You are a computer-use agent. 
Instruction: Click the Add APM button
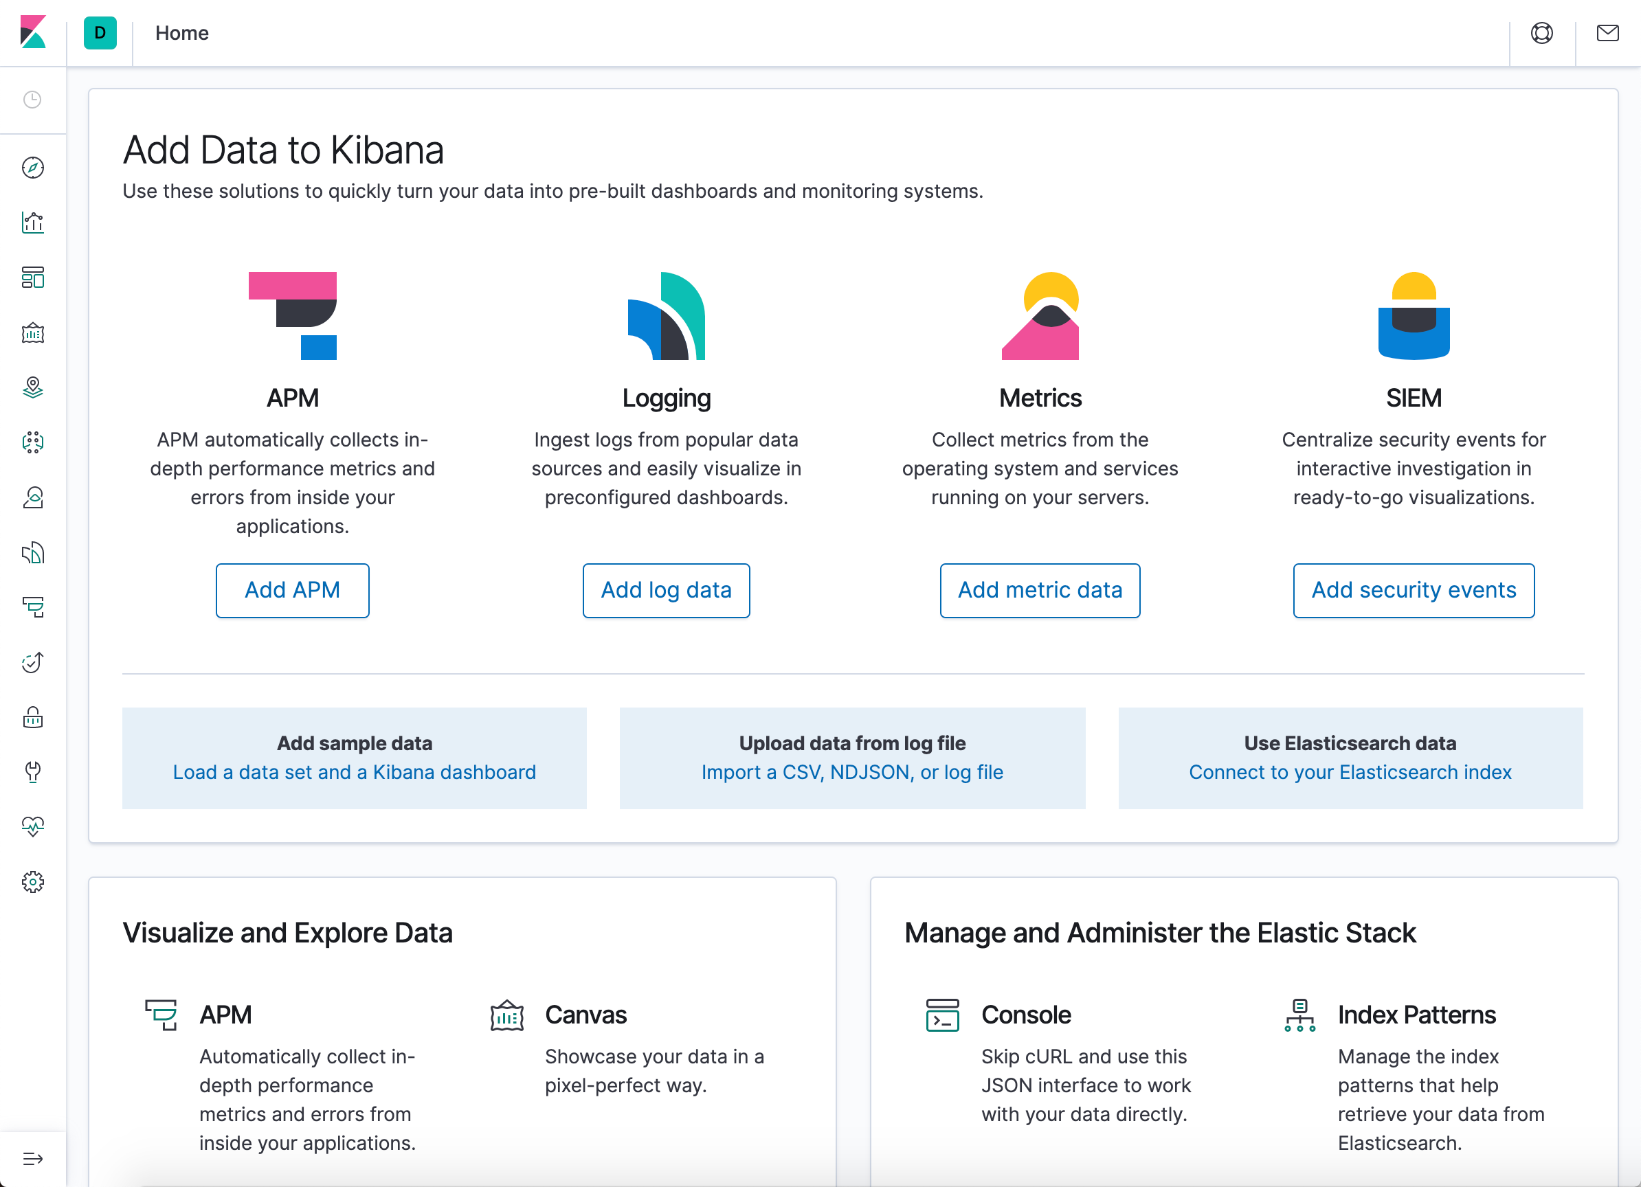[x=292, y=590]
